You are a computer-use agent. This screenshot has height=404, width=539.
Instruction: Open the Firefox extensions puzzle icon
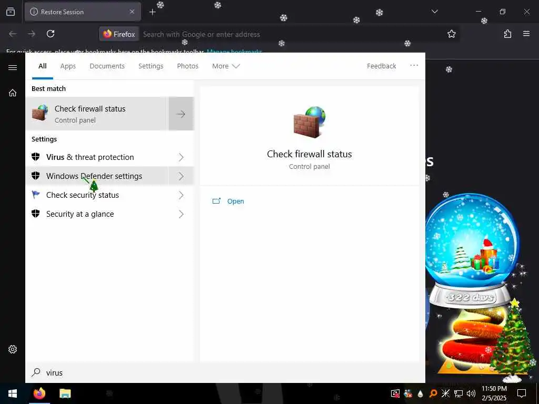[507, 34]
